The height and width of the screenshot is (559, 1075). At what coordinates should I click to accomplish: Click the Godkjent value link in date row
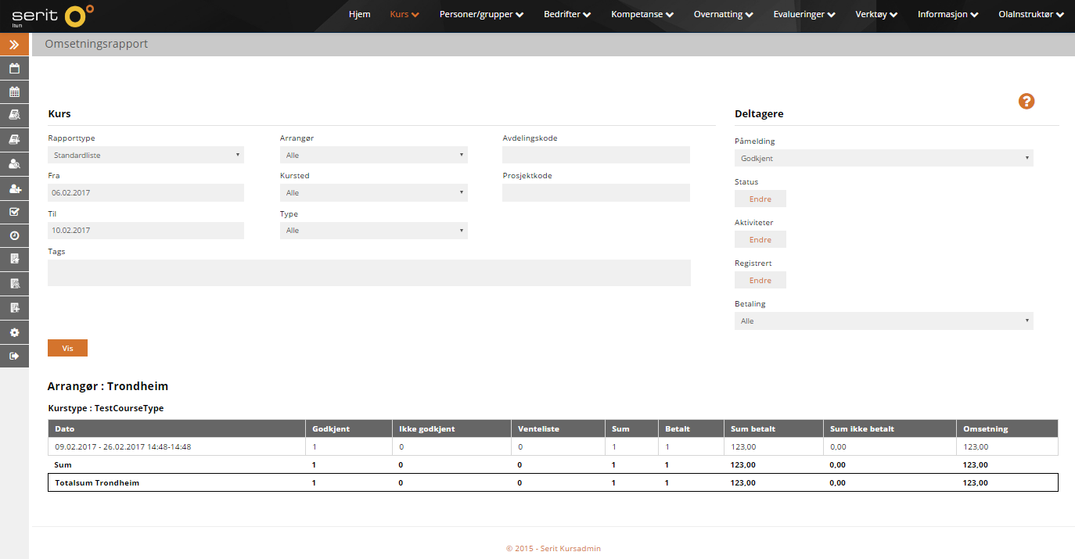[315, 446]
